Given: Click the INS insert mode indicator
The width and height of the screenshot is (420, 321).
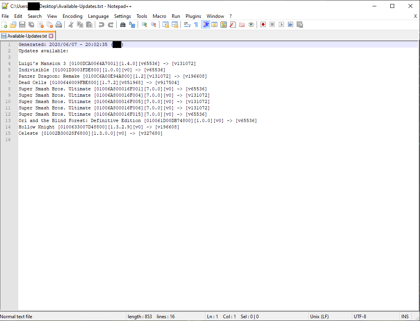Looking at the screenshot, I should coord(405,317).
